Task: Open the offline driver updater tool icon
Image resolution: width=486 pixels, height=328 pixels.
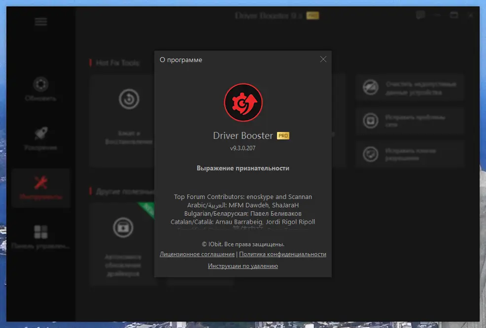Action: pyautogui.click(x=123, y=228)
